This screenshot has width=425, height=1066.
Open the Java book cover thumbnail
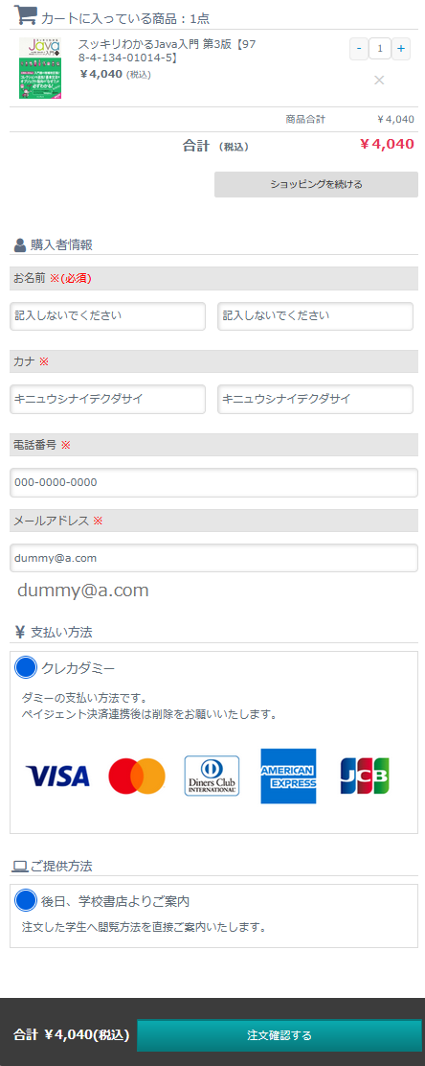(x=40, y=68)
